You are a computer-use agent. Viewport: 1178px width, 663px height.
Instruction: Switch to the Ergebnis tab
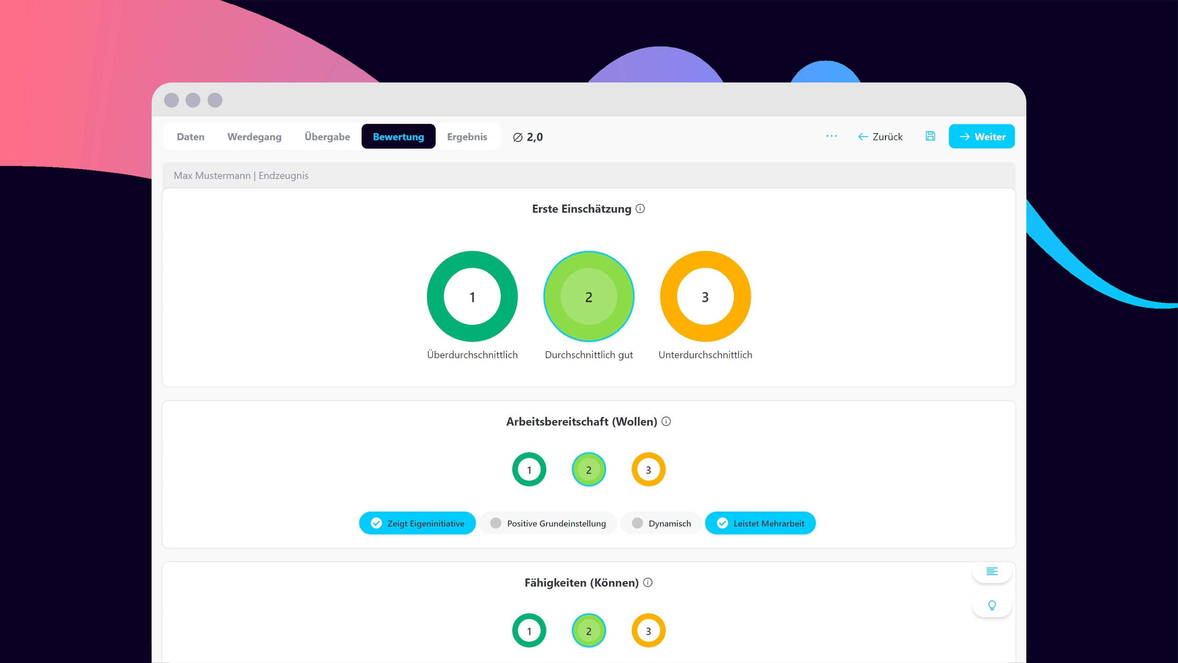point(467,137)
